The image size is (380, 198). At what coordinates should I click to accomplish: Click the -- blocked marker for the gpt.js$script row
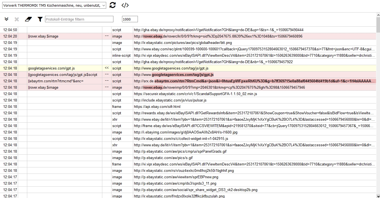coord(106,75)
